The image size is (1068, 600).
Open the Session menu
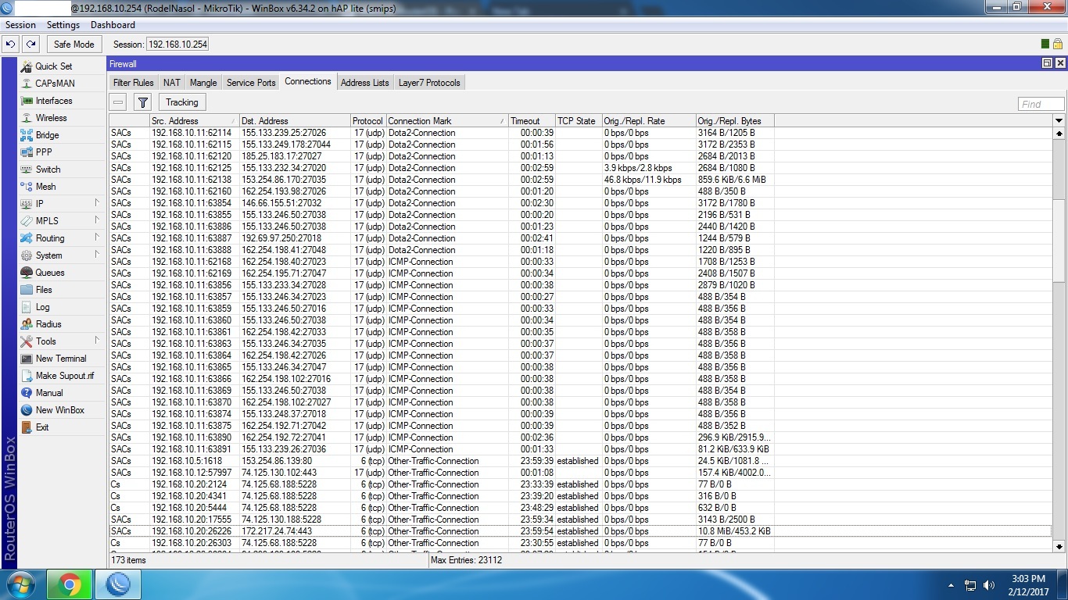pyautogui.click(x=20, y=25)
